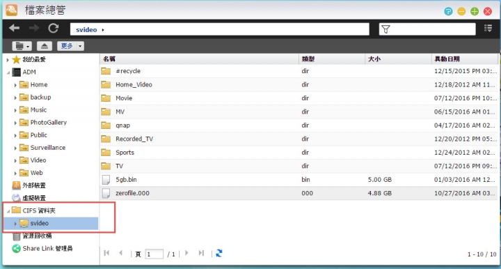This screenshot has height=269, width=501.
Task: Select 我的最愛 in the sidebar
Action: pyautogui.click(x=34, y=59)
